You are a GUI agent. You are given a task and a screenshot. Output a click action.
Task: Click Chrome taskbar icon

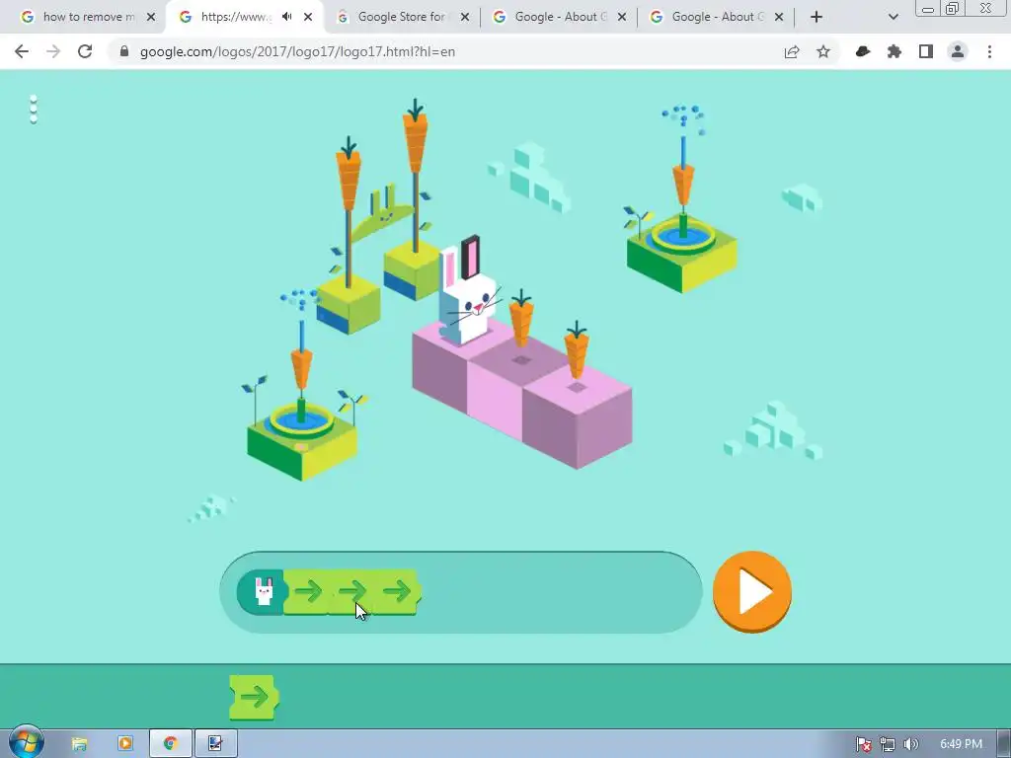point(170,744)
